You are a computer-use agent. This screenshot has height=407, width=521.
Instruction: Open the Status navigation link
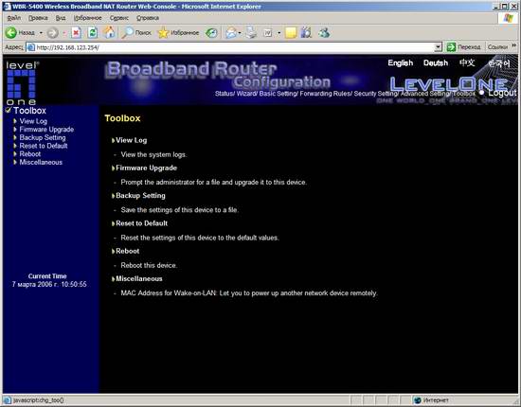[224, 94]
